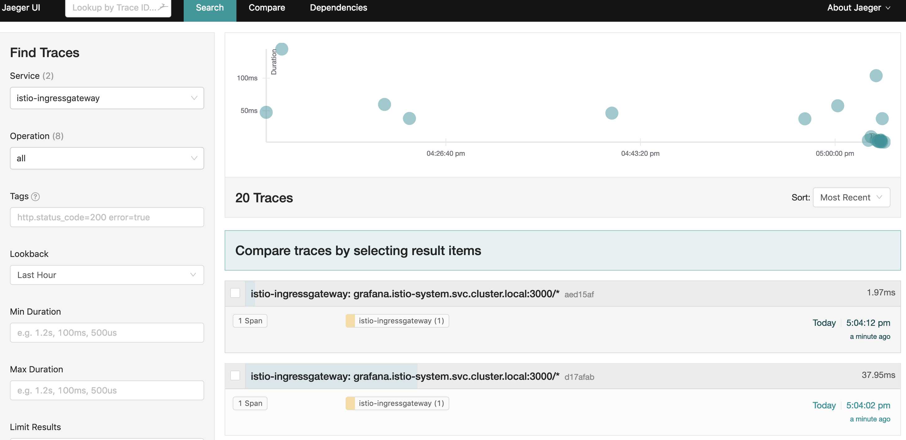The height and width of the screenshot is (440, 906).
Task: Change the Sort order from Most Recent
Action: [x=851, y=198]
